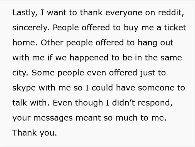
Task: Click the word 'skype' in the sixth line
Action: click(x=24, y=88)
